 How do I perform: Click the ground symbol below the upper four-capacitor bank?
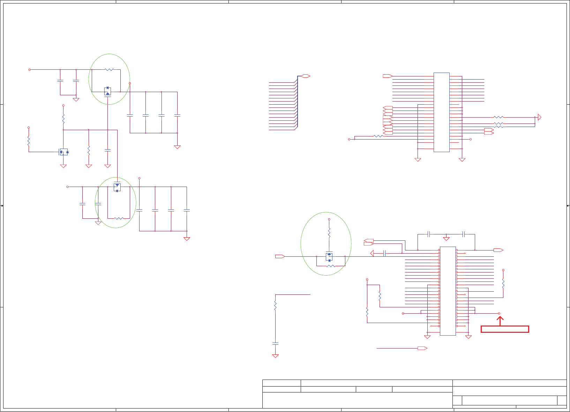point(177,147)
